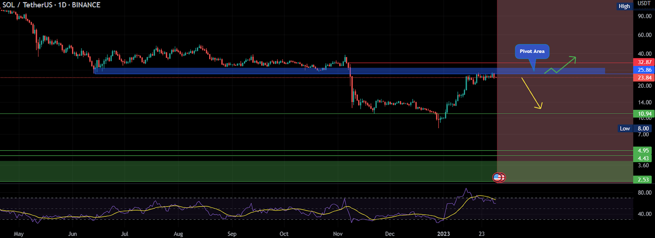Click the 40.00 RSI scale value

coord(645,214)
